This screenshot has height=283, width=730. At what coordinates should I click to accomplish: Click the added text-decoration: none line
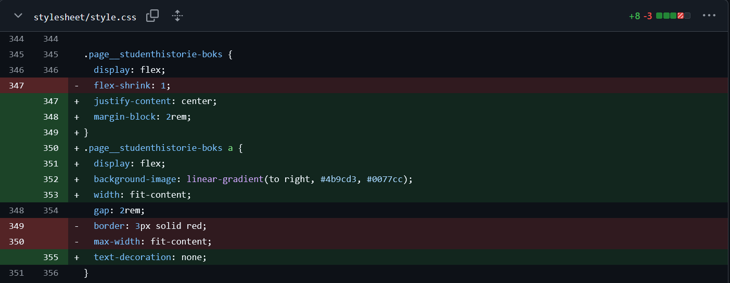tap(150, 258)
